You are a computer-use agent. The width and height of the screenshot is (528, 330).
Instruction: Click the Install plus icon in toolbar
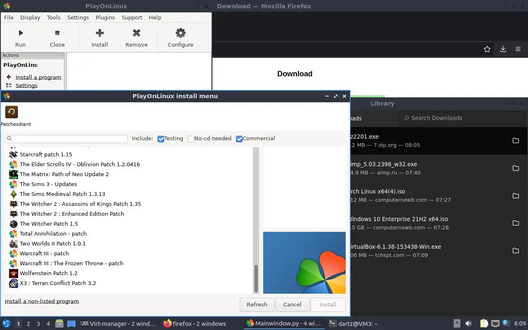click(99, 33)
